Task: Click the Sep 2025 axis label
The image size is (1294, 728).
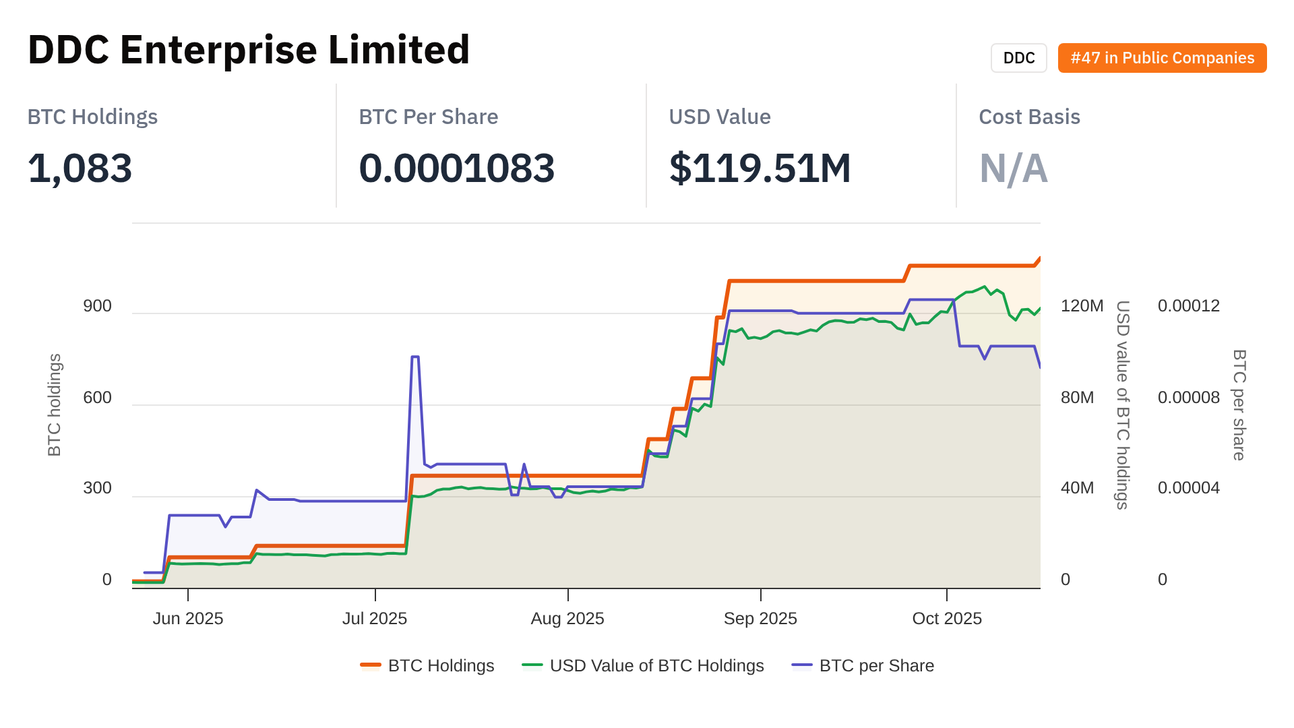Action: tap(760, 618)
